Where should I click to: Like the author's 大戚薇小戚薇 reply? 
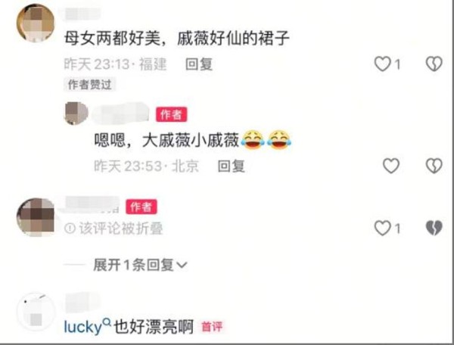[x=391, y=166]
